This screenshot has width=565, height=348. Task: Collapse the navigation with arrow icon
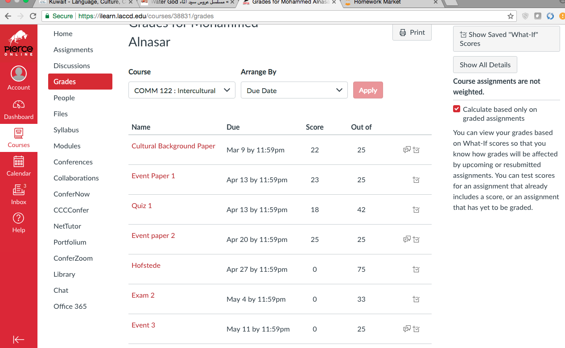tap(19, 340)
